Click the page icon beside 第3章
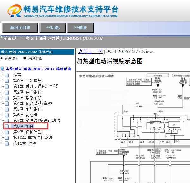190x183 pixels. pos(7,98)
